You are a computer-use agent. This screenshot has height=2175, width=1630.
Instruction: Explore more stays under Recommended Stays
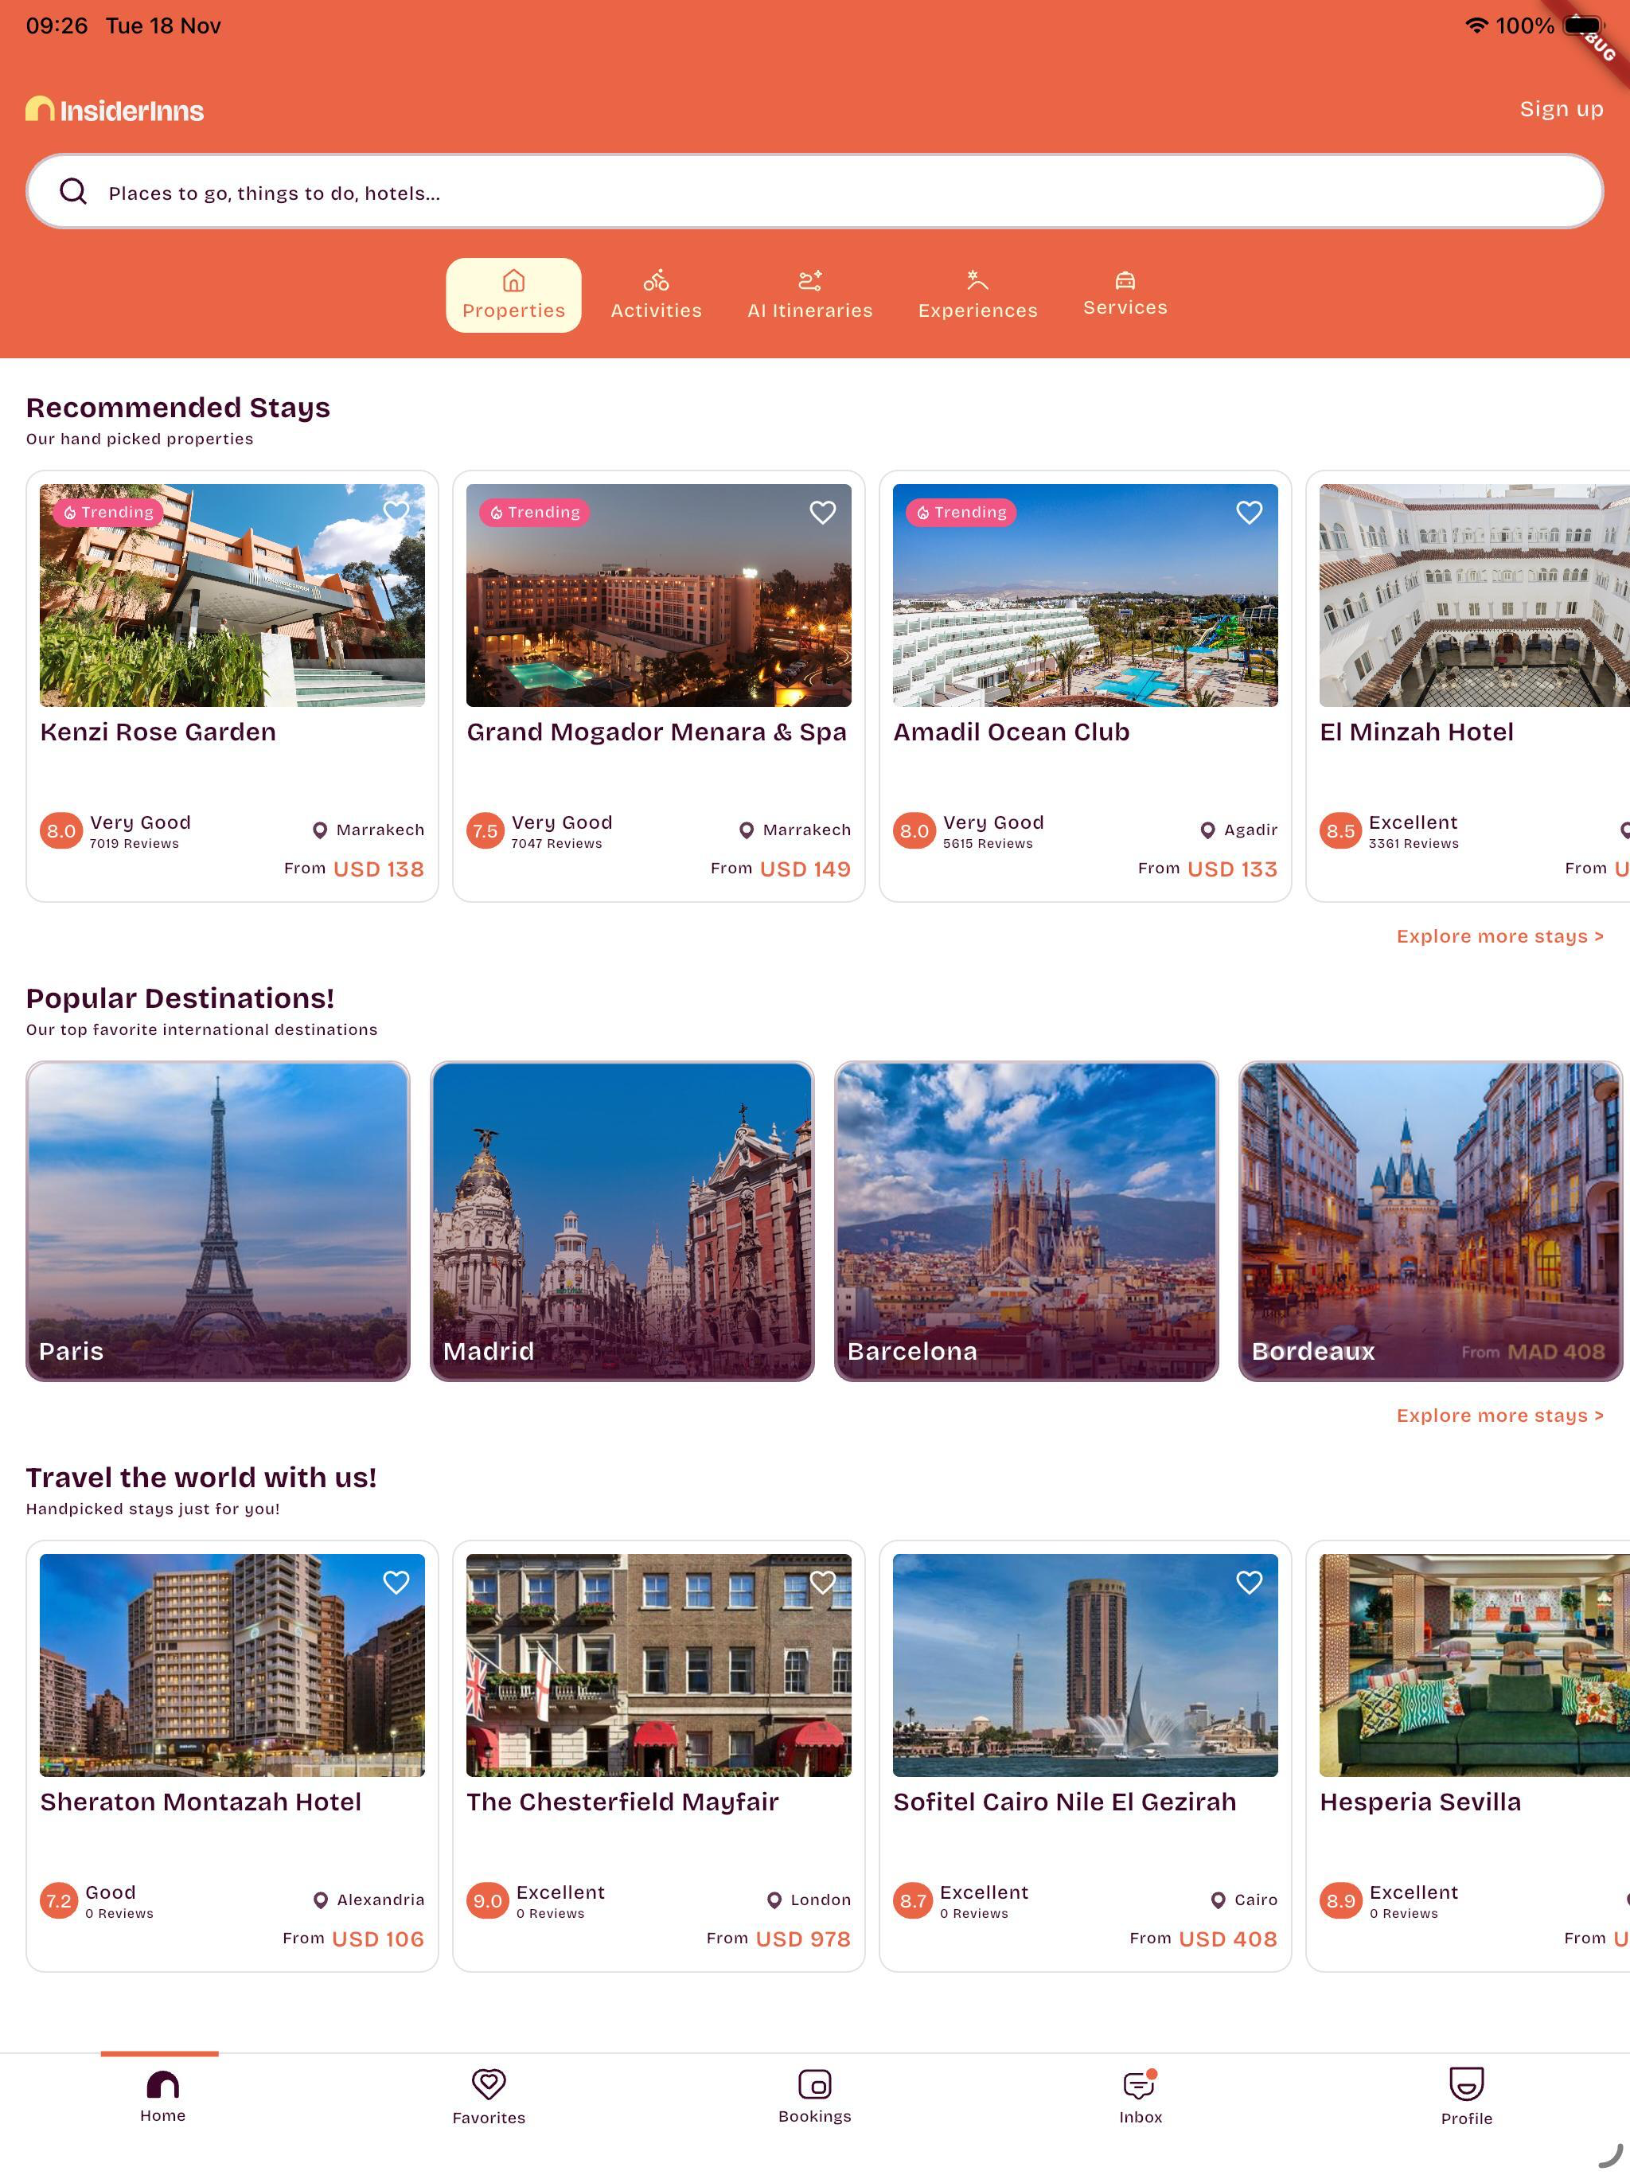point(1499,936)
